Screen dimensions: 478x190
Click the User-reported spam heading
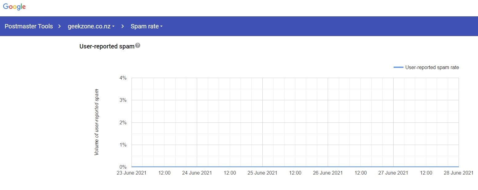click(x=107, y=46)
